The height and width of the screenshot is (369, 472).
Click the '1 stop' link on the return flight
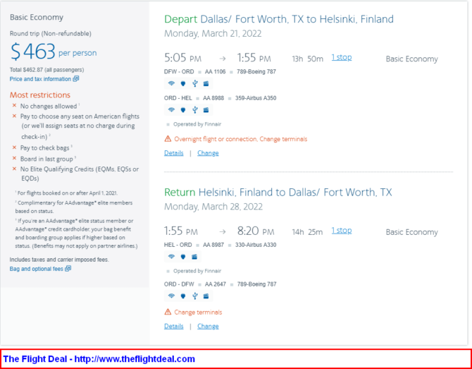tap(342, 231)
